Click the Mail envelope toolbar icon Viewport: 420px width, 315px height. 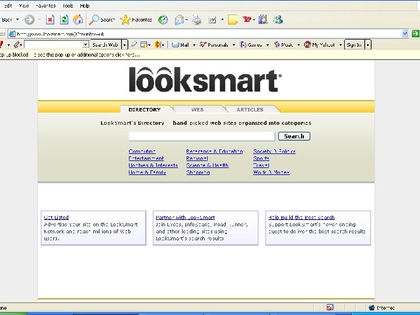pos(179,20)
